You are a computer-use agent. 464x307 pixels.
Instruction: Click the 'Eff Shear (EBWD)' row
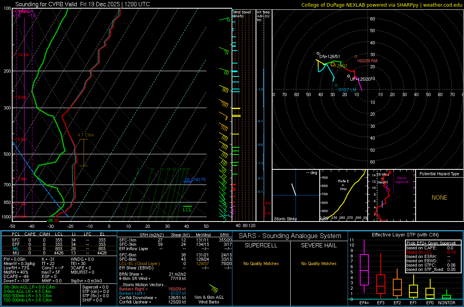(175, 268)
